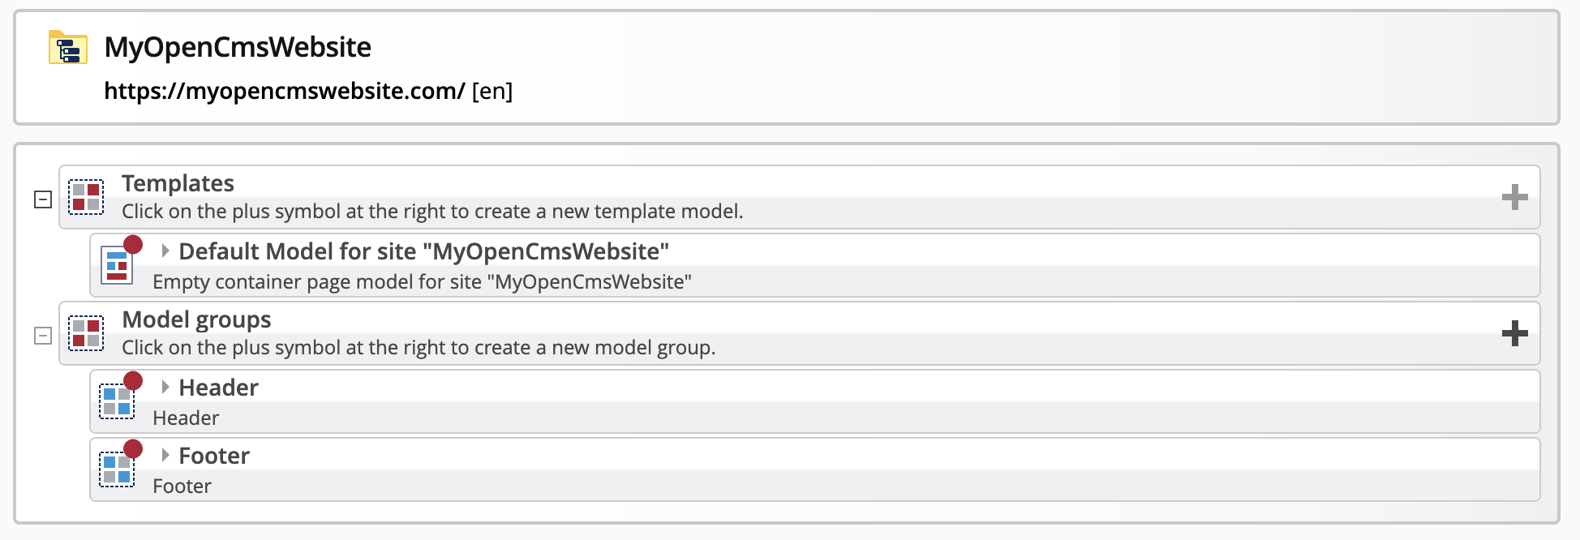
Task: Expand the Header model group details
Action: (x=165, y=387)
